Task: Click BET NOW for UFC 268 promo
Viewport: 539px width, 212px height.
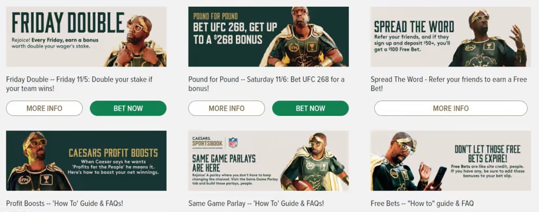Action: coord(311,108)
